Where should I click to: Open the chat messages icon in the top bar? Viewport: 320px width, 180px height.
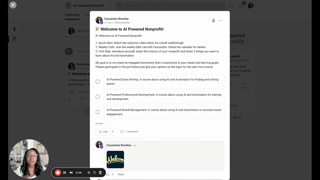coord(231,6)
